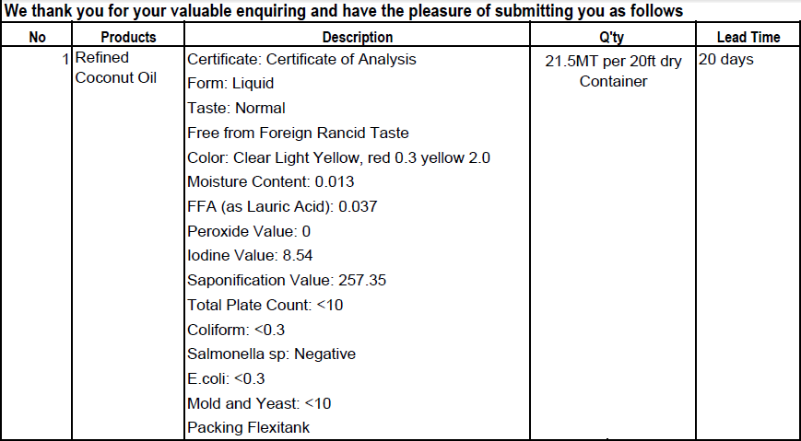The image size is (801, 441).
Task: Select the 'Moisture Content: 0.013' cell
Action: point(270,182)
